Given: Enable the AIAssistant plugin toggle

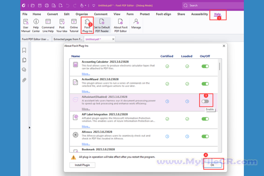Looking at the screenshot, I should 205,102.
